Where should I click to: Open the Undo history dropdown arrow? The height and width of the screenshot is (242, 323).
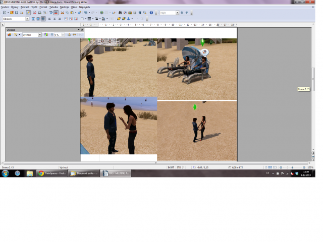click(x=89, y=13)
